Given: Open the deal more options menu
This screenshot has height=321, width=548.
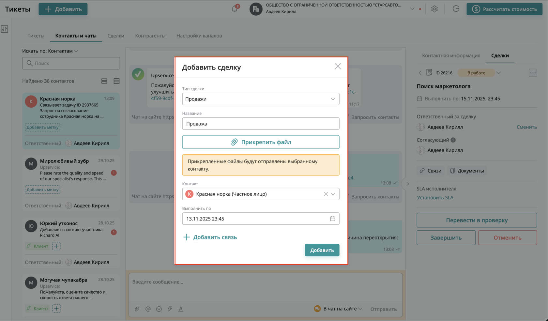Looking at the screenshot, I should tap(533, 73).
